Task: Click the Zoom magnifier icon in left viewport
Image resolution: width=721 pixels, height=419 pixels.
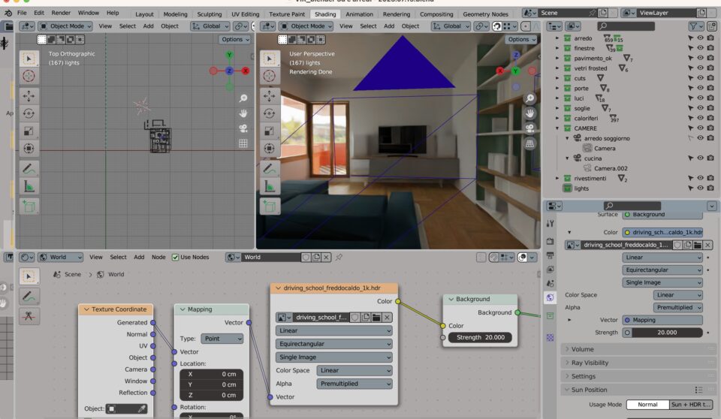Action: pos(243,98)
